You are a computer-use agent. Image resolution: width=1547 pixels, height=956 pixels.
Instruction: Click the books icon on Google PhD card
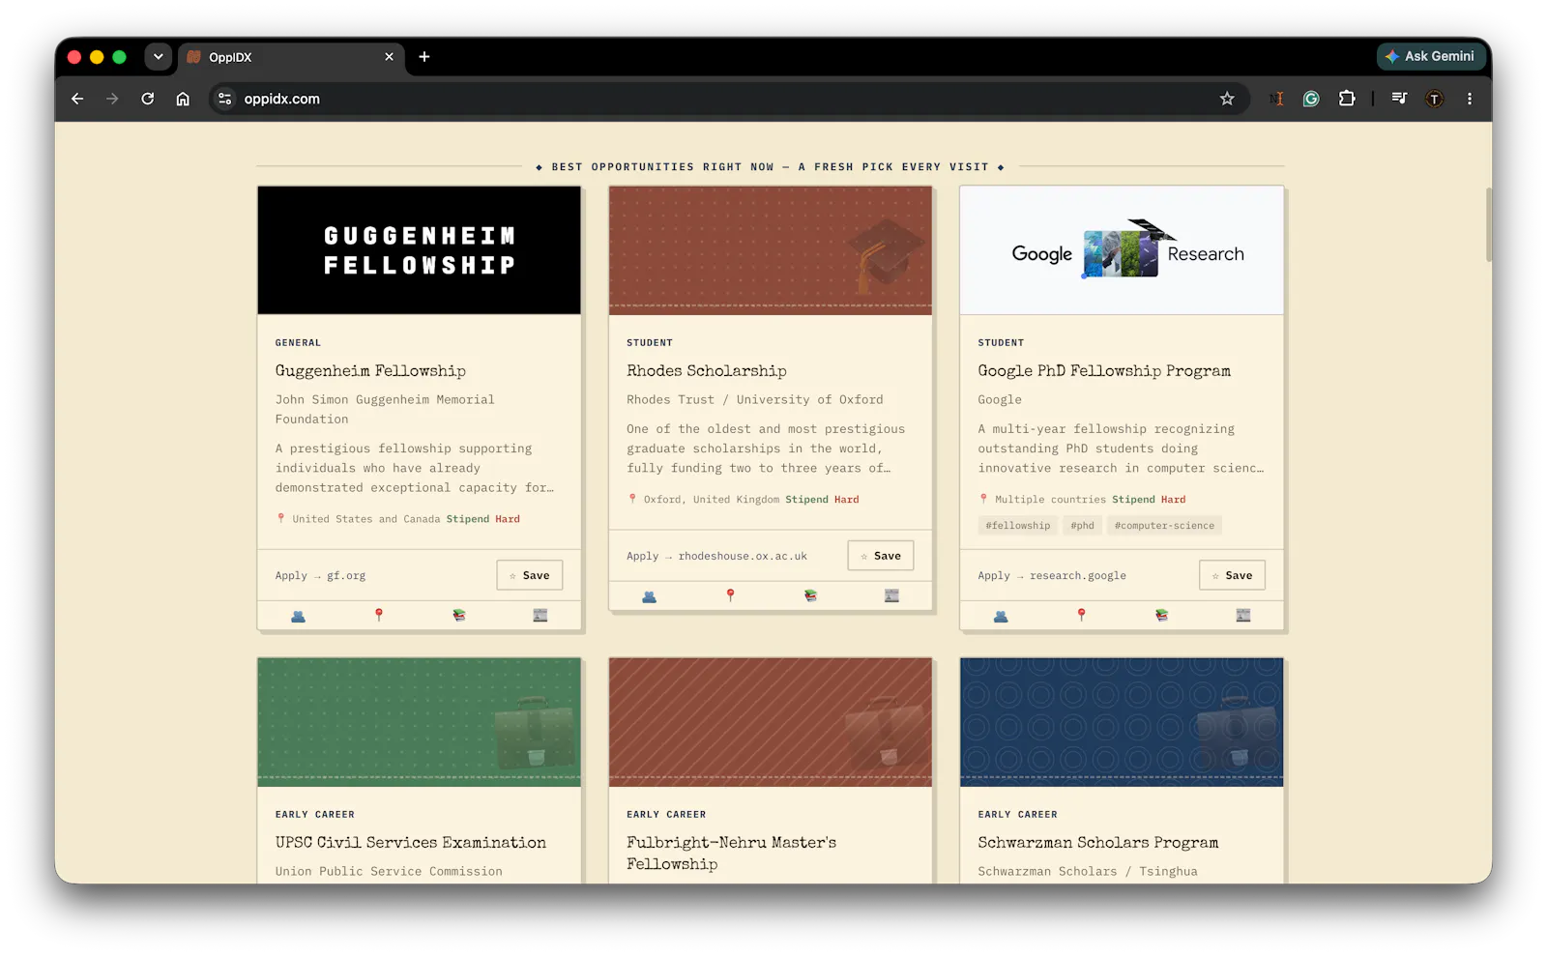(x=1162, y=616)
